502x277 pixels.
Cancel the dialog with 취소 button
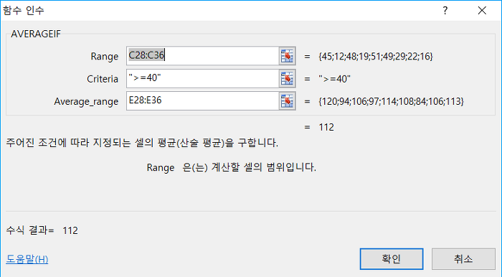click(463, 259)
